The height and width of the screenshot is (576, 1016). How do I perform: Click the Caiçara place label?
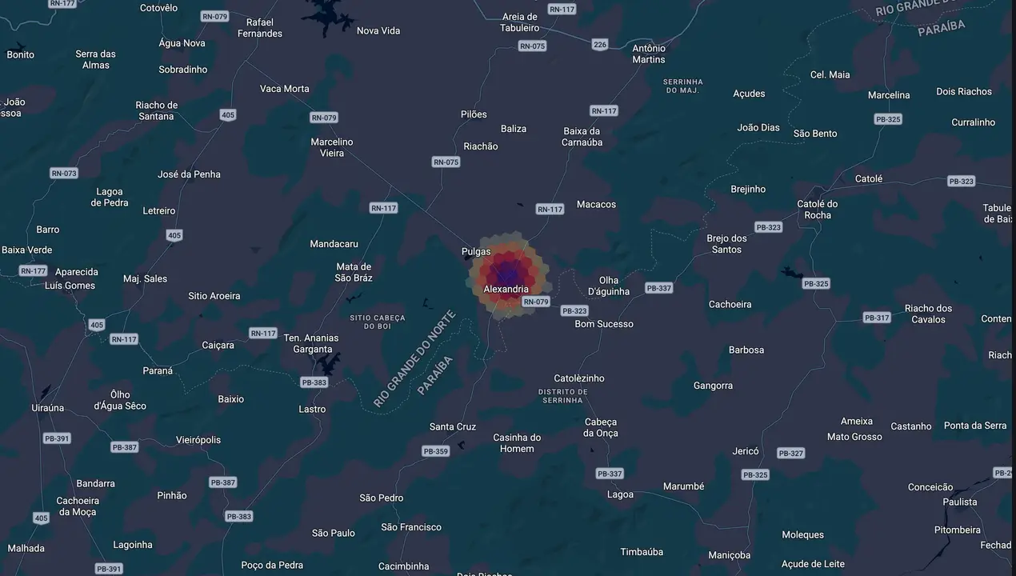click(x=218, y=346)
